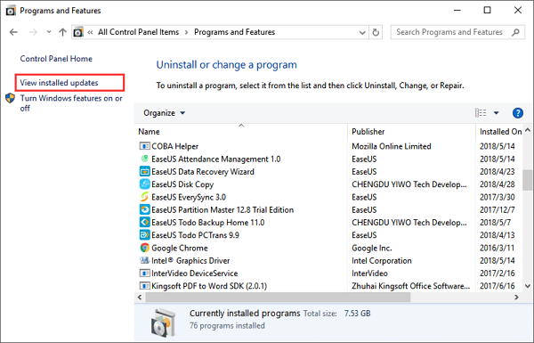Viewport: 534px width, 343px height.
Task: Click the COBA Helper program icon
Action: point(144,146)
